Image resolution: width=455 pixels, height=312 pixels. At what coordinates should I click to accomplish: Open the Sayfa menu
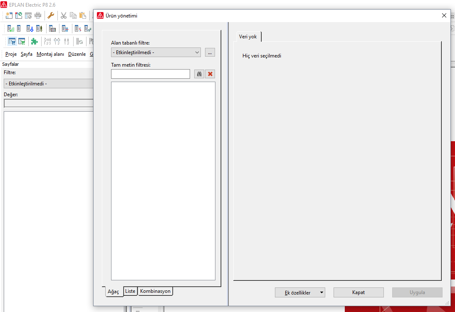[x=26, y=54]
